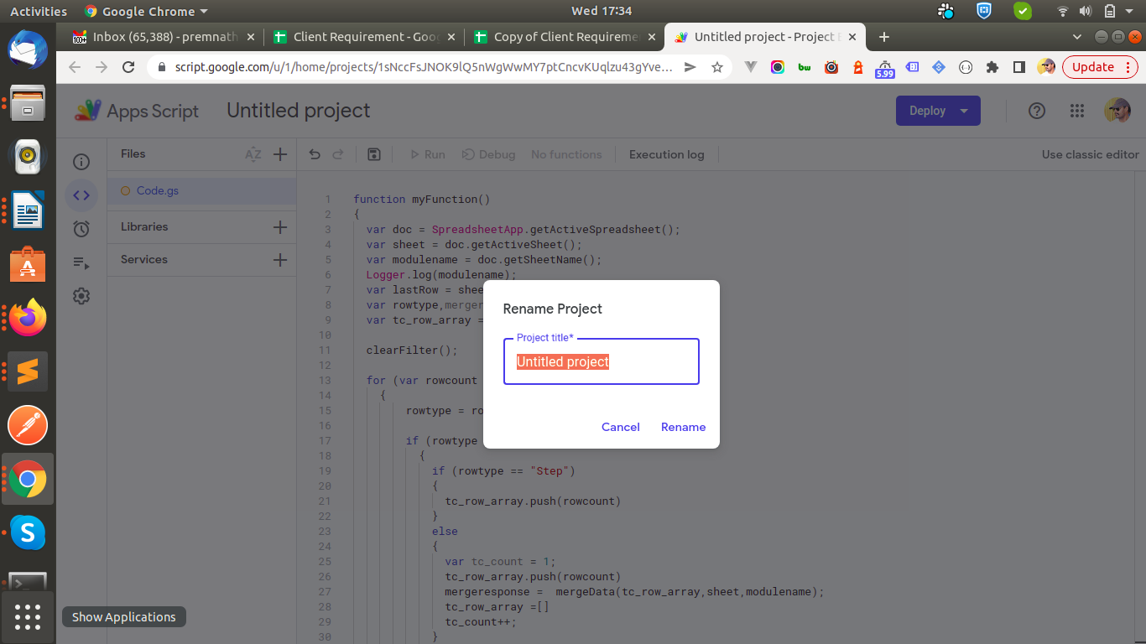The height and width of the screenshot is (644, 1146).
Task: Click the Project title input field
Action: (x=602, y=361)
